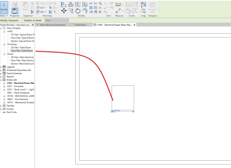Close the E101 Electrical Power Riser tab
This screenshot has width=231, height=168.
[134, 25]
